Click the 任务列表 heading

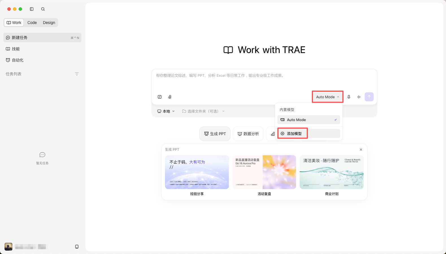(14, 74)
